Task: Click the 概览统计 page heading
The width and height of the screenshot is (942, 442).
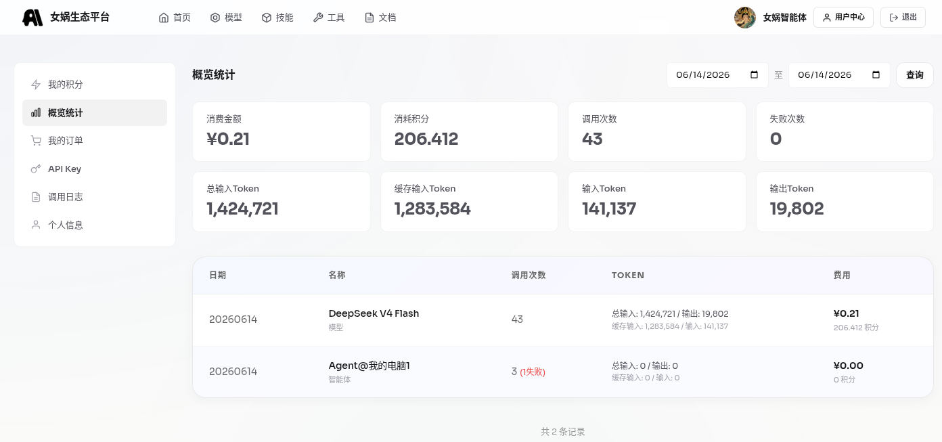Action: [x=214, y=75]
